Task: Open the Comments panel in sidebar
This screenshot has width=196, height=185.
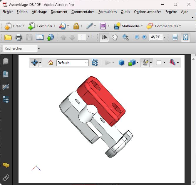Action: 6,165
